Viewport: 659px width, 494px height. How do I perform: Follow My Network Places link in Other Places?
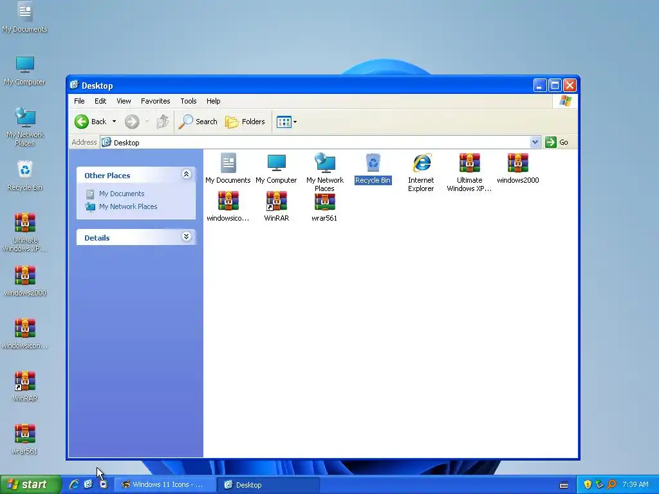pyautogui.click(x=128, y=206)
